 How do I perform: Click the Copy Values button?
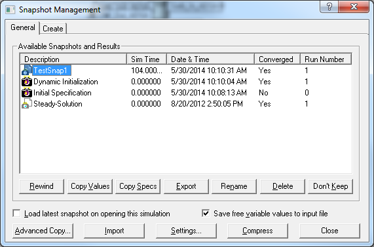tap(90, 186)
